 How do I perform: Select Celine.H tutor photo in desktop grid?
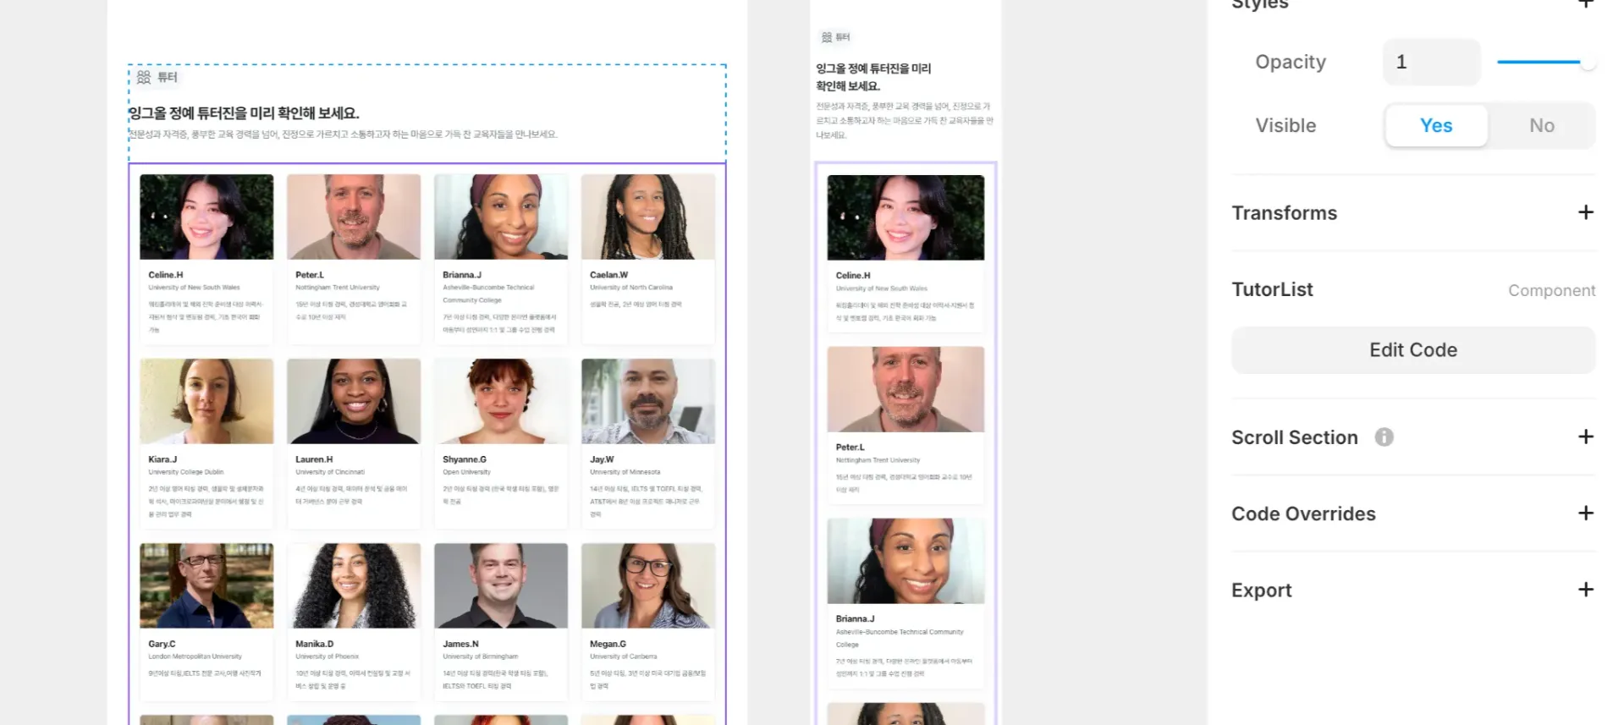206,217
